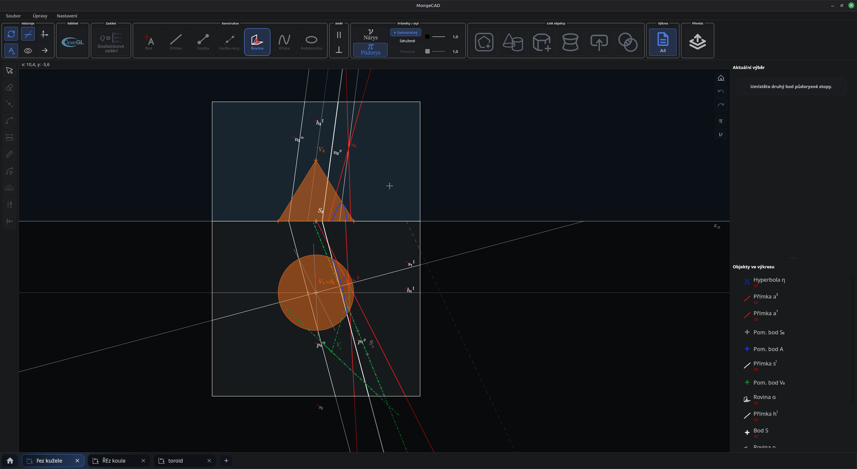
Task: Select the Kuželosečka conic tool
Action: coord(311,42)
